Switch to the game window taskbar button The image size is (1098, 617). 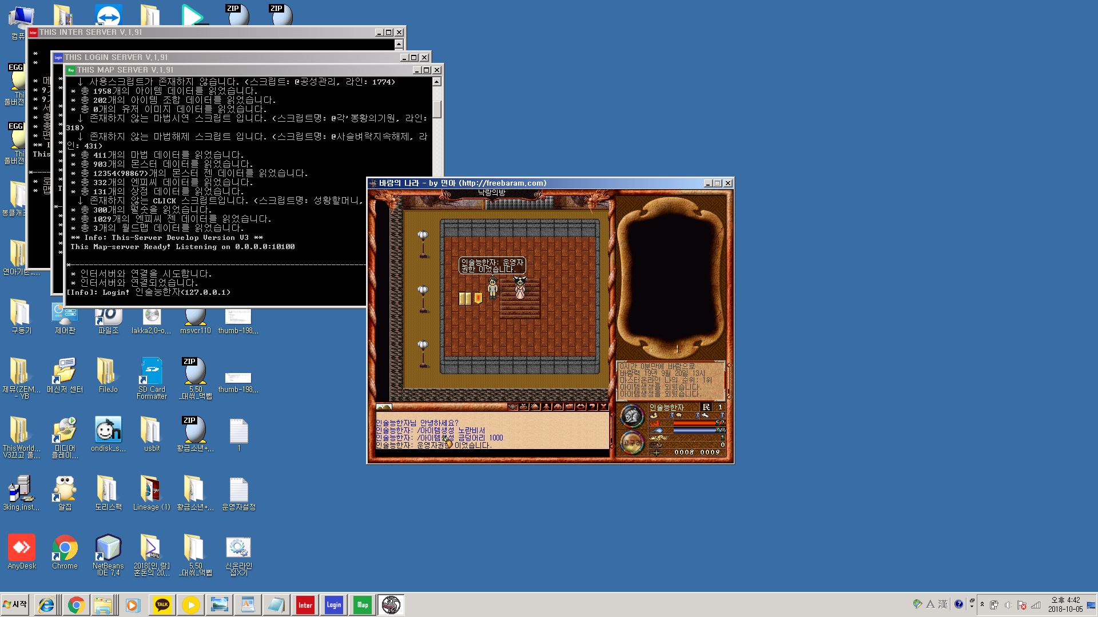[391, 605]
